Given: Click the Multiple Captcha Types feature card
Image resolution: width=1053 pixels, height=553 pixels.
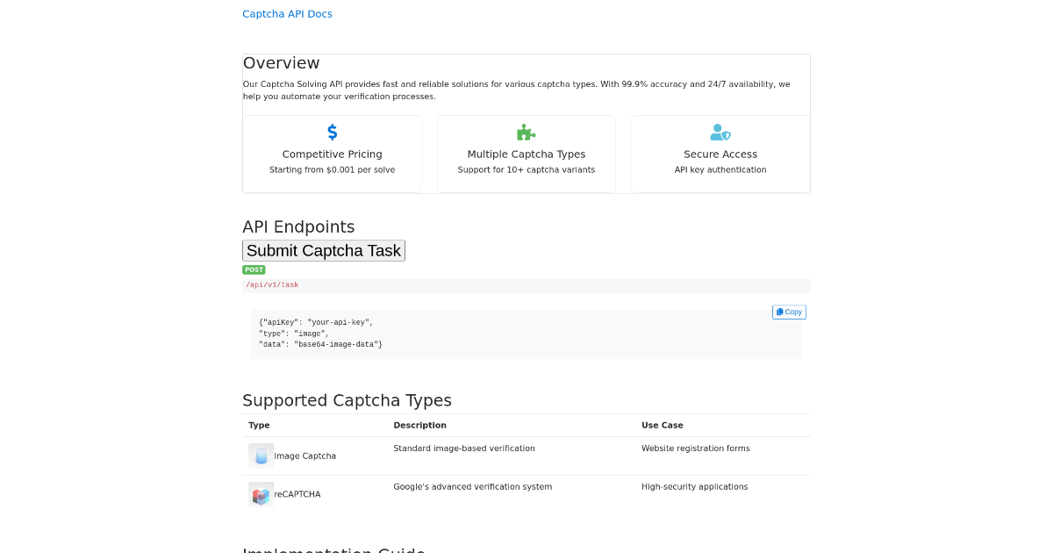Looking at the screenshot, I should click(526, 154).
